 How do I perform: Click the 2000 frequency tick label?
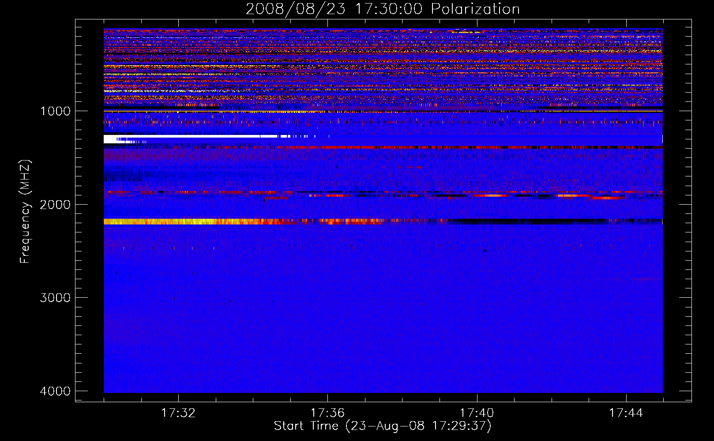(x=55, y=204)
